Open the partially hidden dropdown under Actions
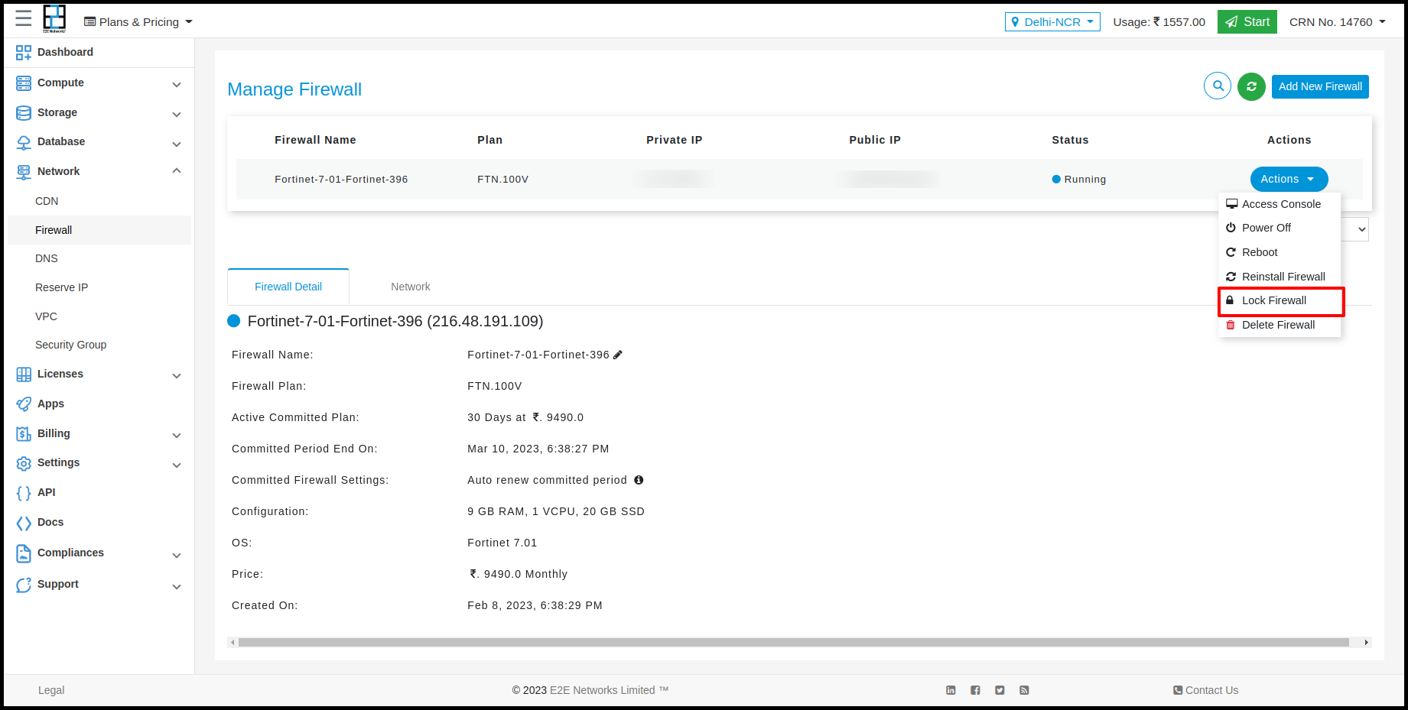 [x=1356, y=229]
